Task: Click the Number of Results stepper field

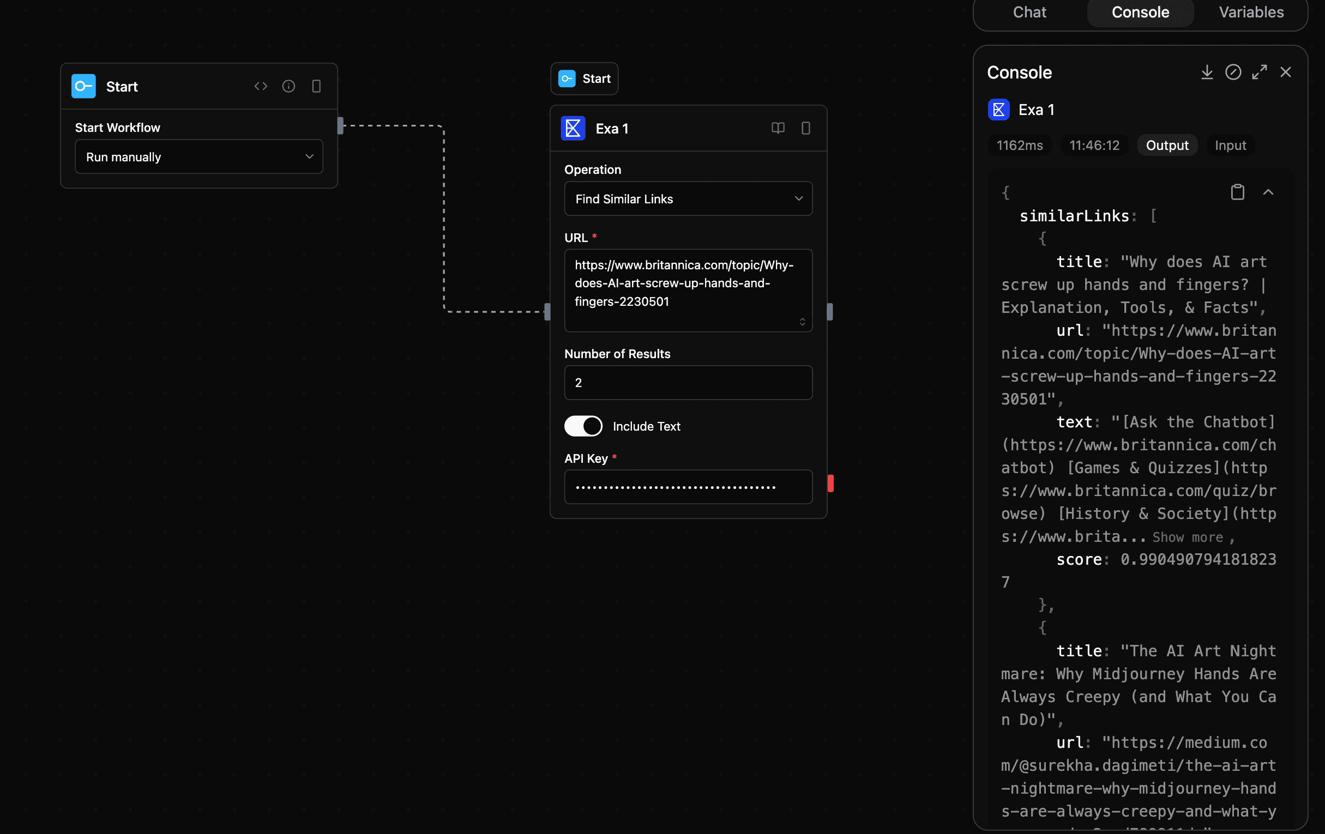Action: click(x=688, y=382)
